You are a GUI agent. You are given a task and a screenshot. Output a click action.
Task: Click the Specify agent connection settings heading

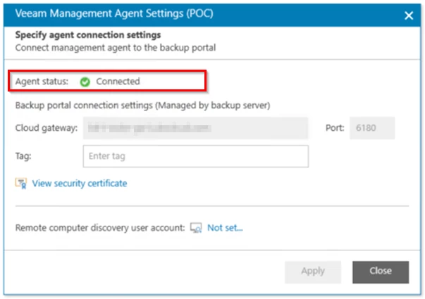[87, 35]
